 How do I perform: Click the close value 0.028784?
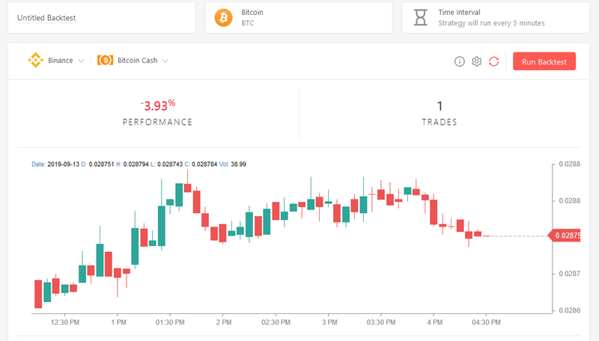pyautogui.click(x=204, y=165)
